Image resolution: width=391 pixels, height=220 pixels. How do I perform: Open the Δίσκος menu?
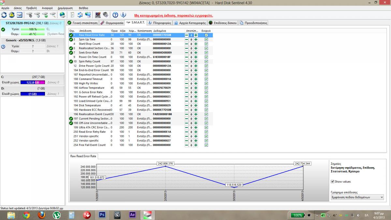18,8
